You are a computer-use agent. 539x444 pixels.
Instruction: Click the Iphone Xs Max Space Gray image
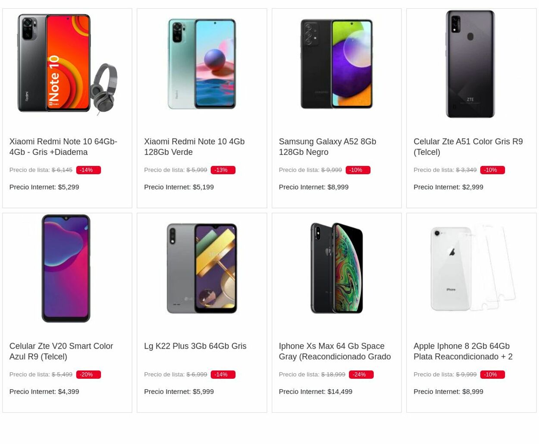pyautogui.click(x=336, y=268)
